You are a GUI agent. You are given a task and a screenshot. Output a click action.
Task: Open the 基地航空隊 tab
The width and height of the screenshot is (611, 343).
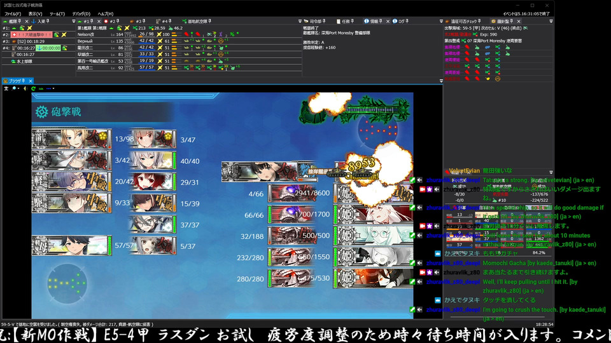(197, 22)
